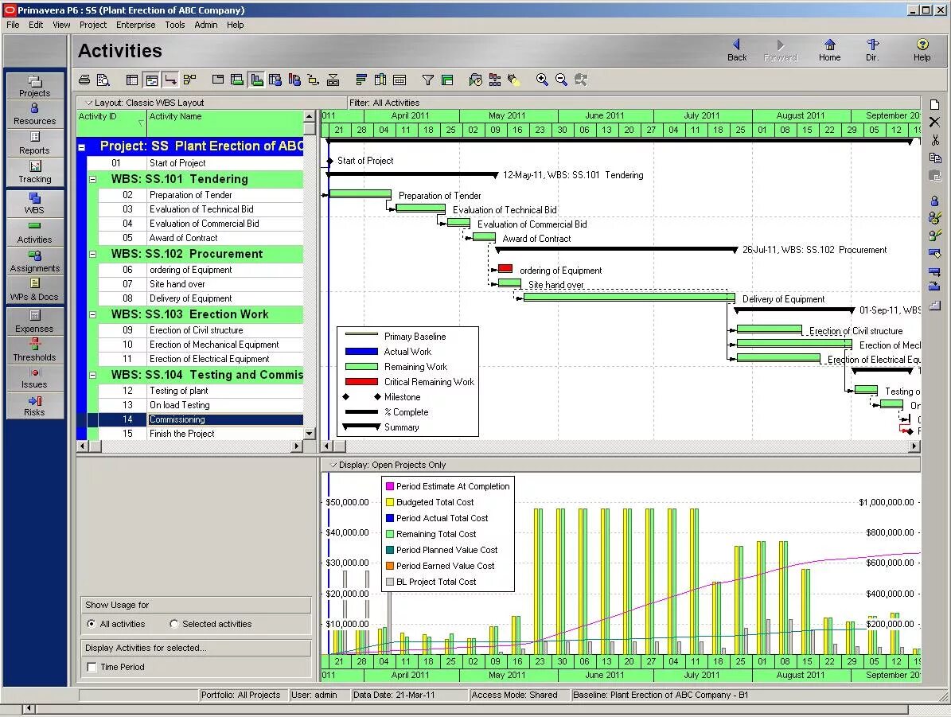The image size is (951, 717).
Task: Click the Level Resources icon
Action: point(495,80)
